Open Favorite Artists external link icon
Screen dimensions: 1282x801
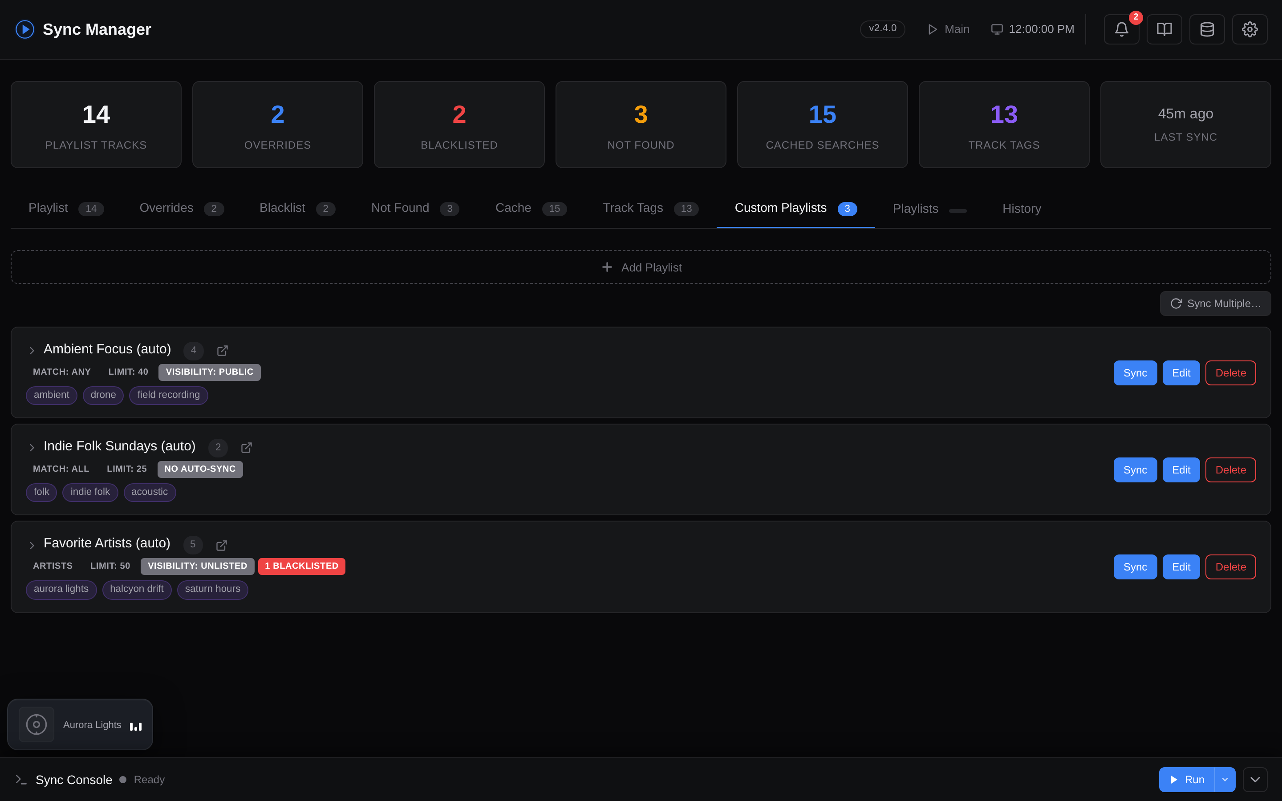tap(221, 545)
